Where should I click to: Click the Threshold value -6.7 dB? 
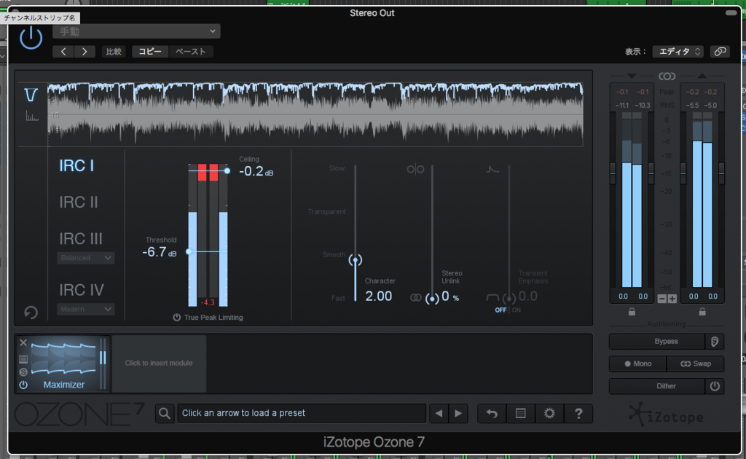tap(160, 252)
